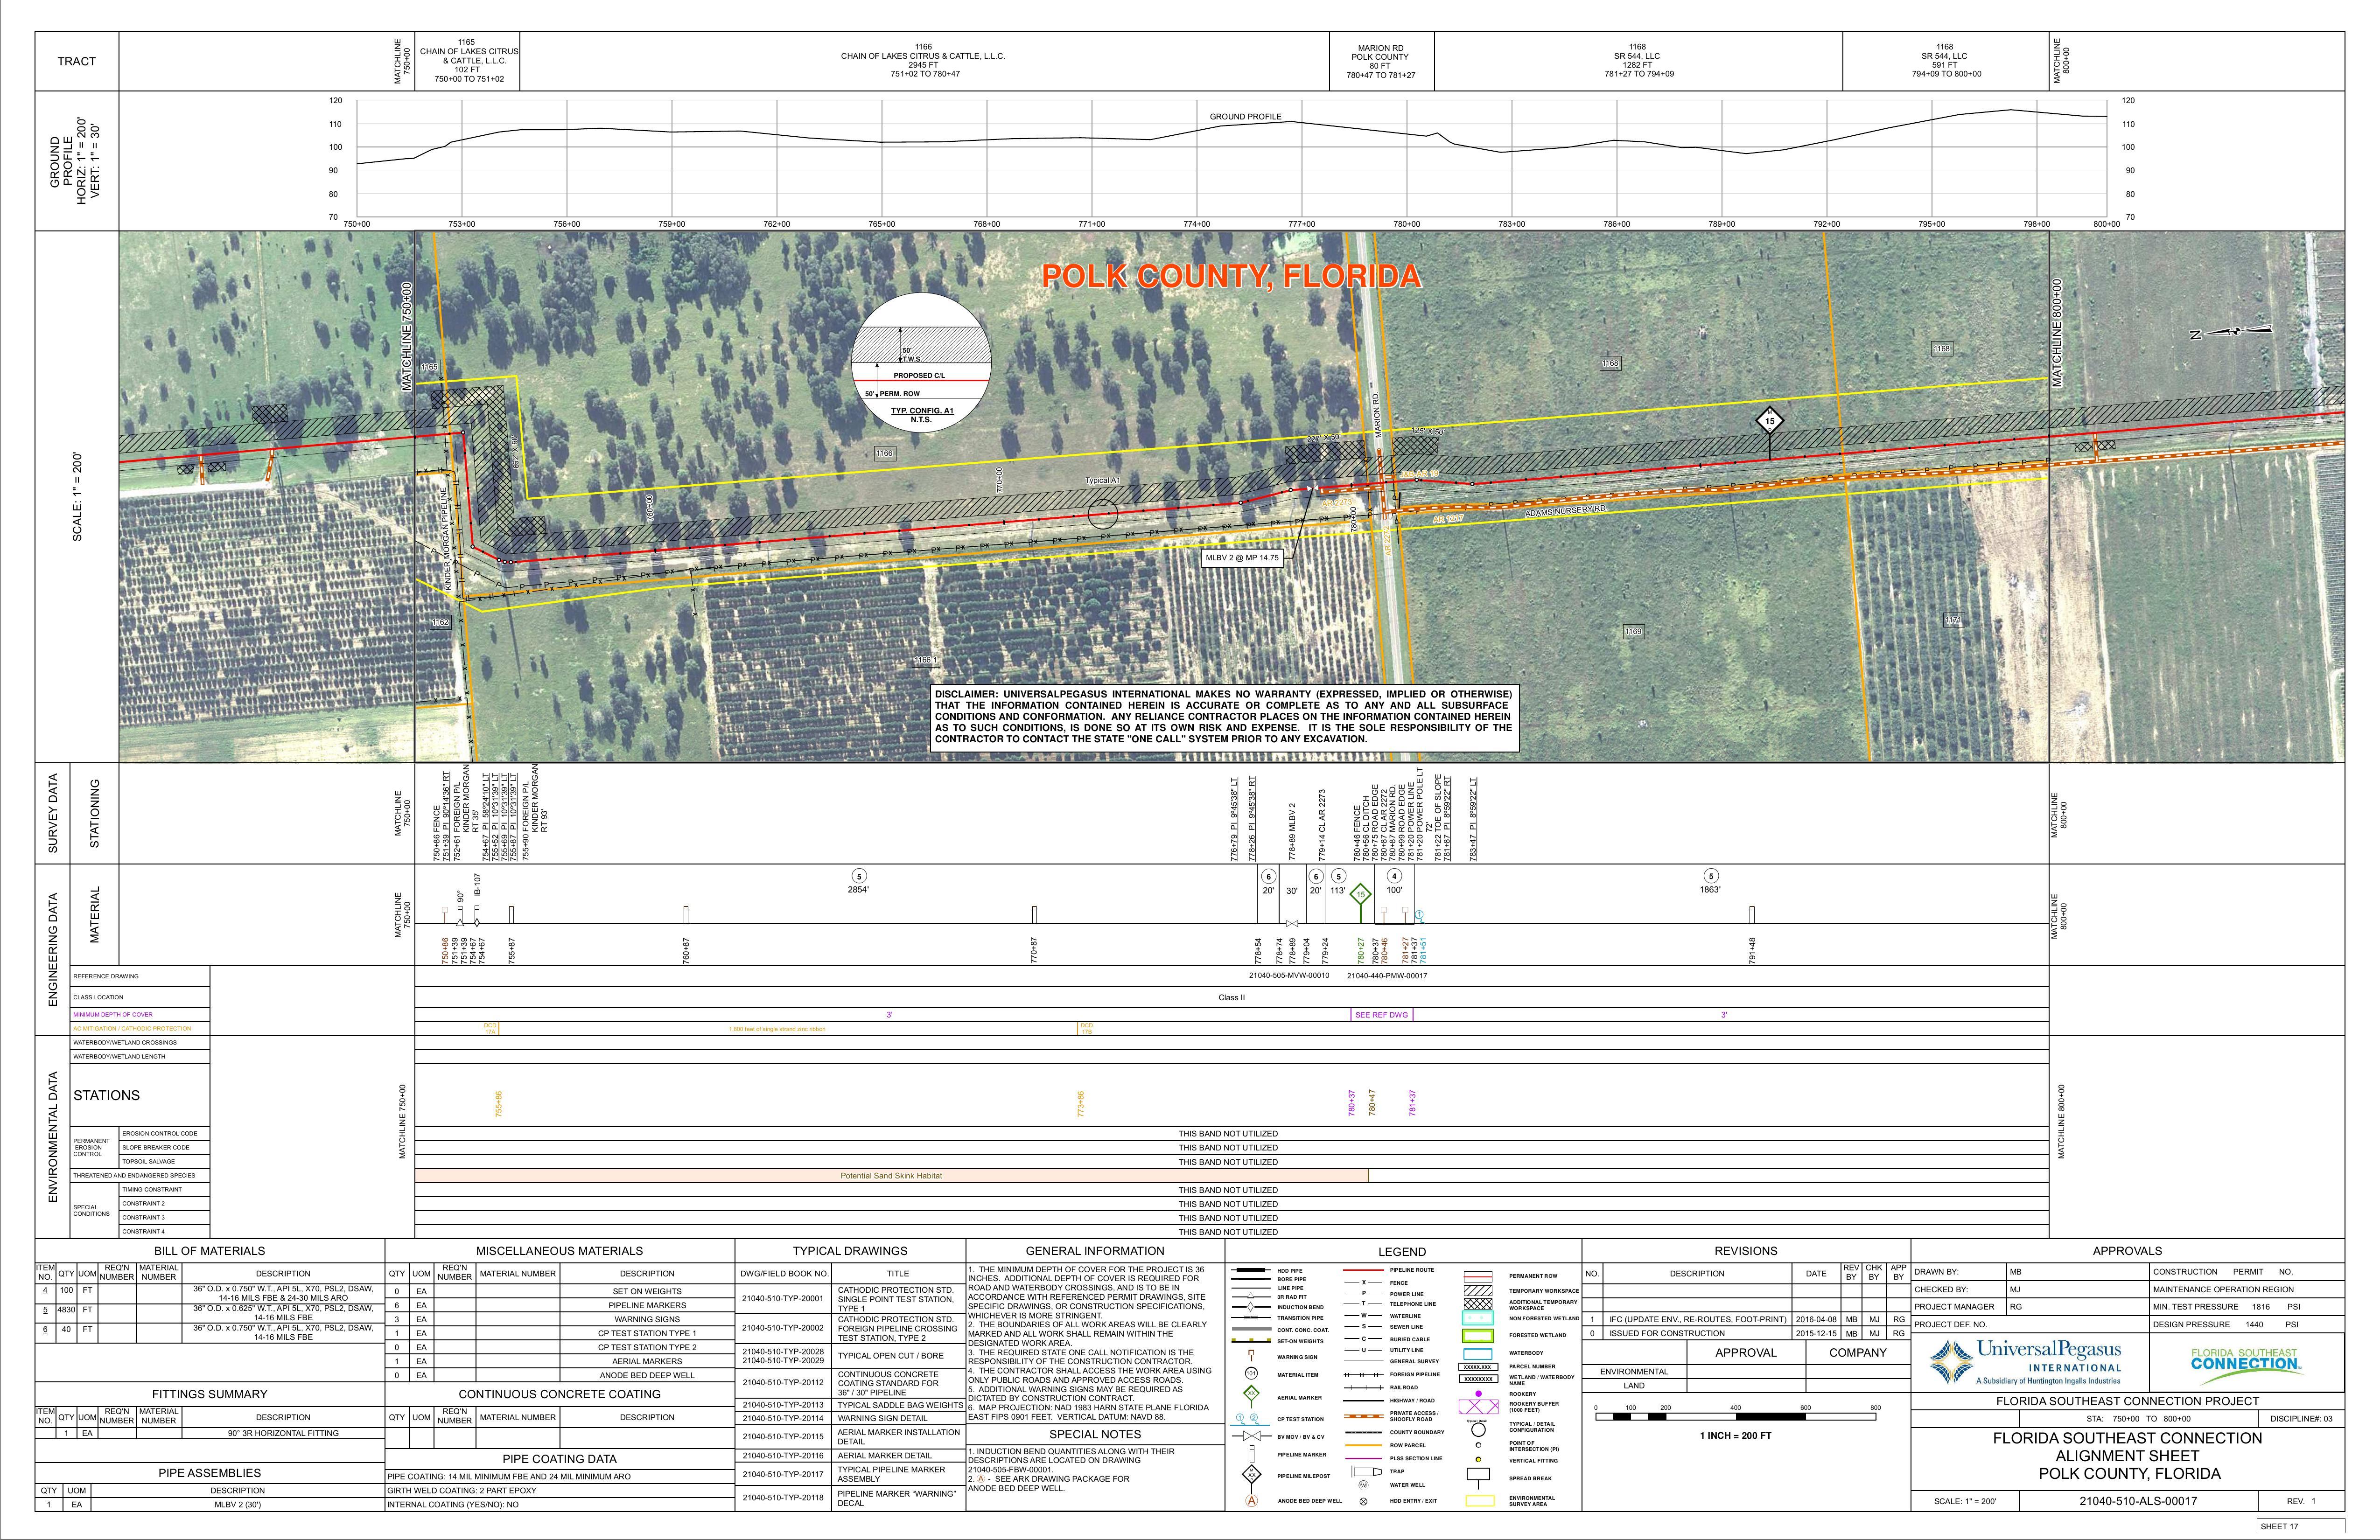Select the Trap symbol in the legend
The height and width of the screenshot is (1540, 2380).
click(x=1366, y=1472)
